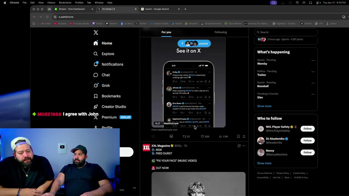Share the Wealthsimple ad post
The image size is (349, 196).
coord(244,136)
